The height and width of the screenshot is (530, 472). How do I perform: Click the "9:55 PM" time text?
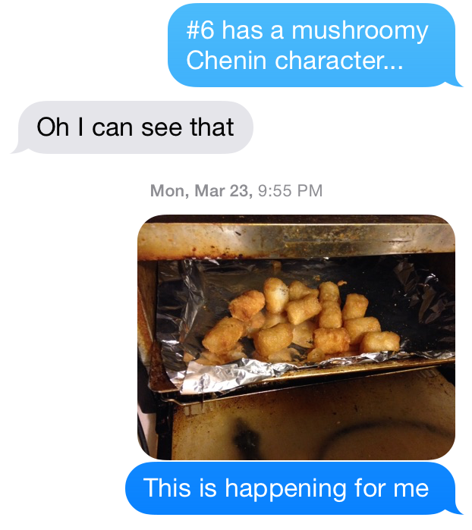pyautogui.click(x=291, y=190)
